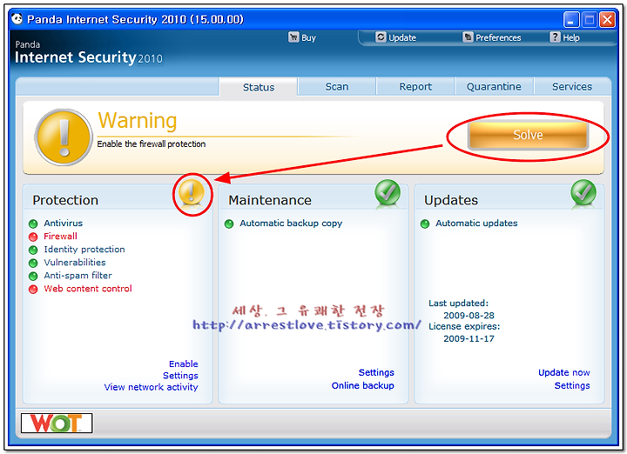Close the Panda Internet Security window
This screenshot has height=454, width=627.
(607, 19)
